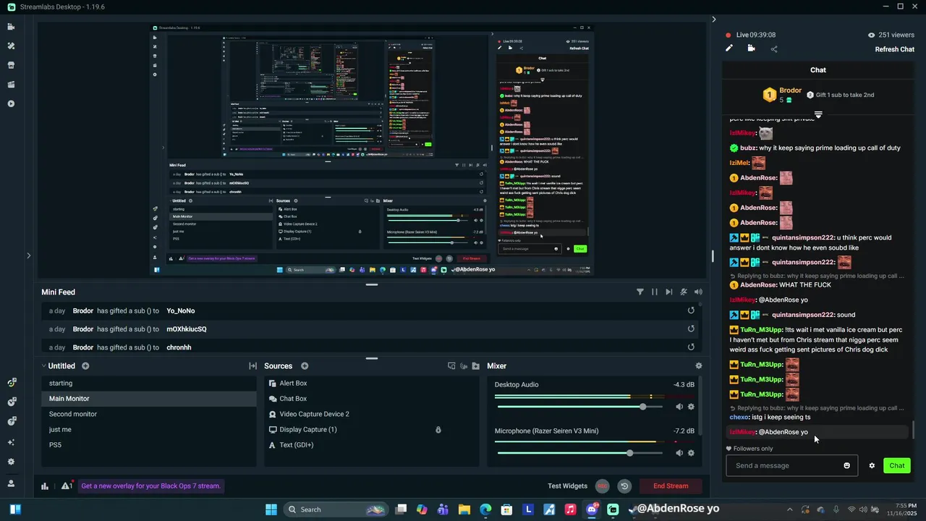Share the stream using share icon

pyautogui.click(x=774, y=49)
